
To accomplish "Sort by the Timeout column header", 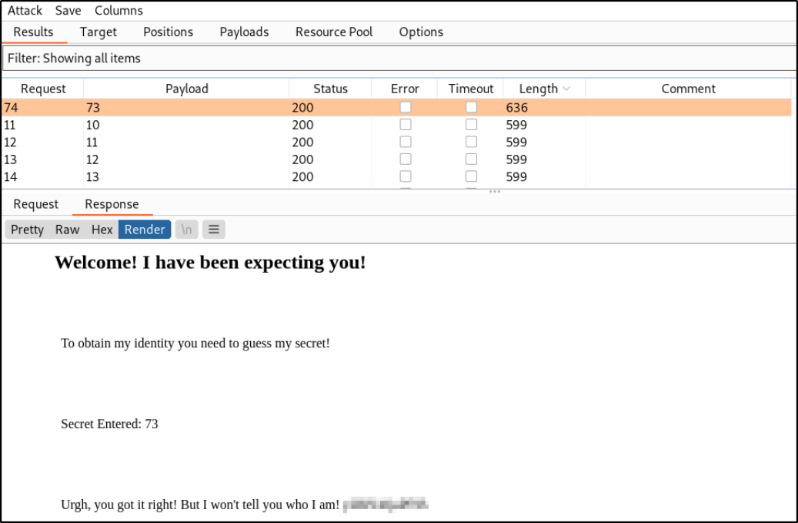I will (471, 89).
